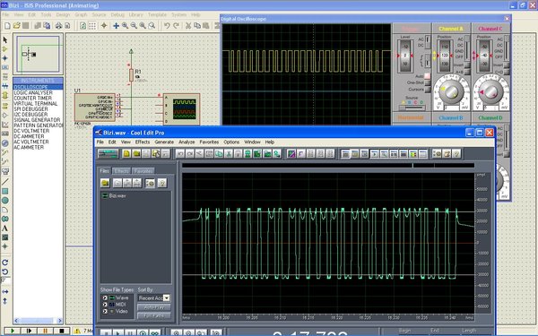Redo the last ISIS edit
The height and width of the screenshot is (336, 538).
point(176,26)
